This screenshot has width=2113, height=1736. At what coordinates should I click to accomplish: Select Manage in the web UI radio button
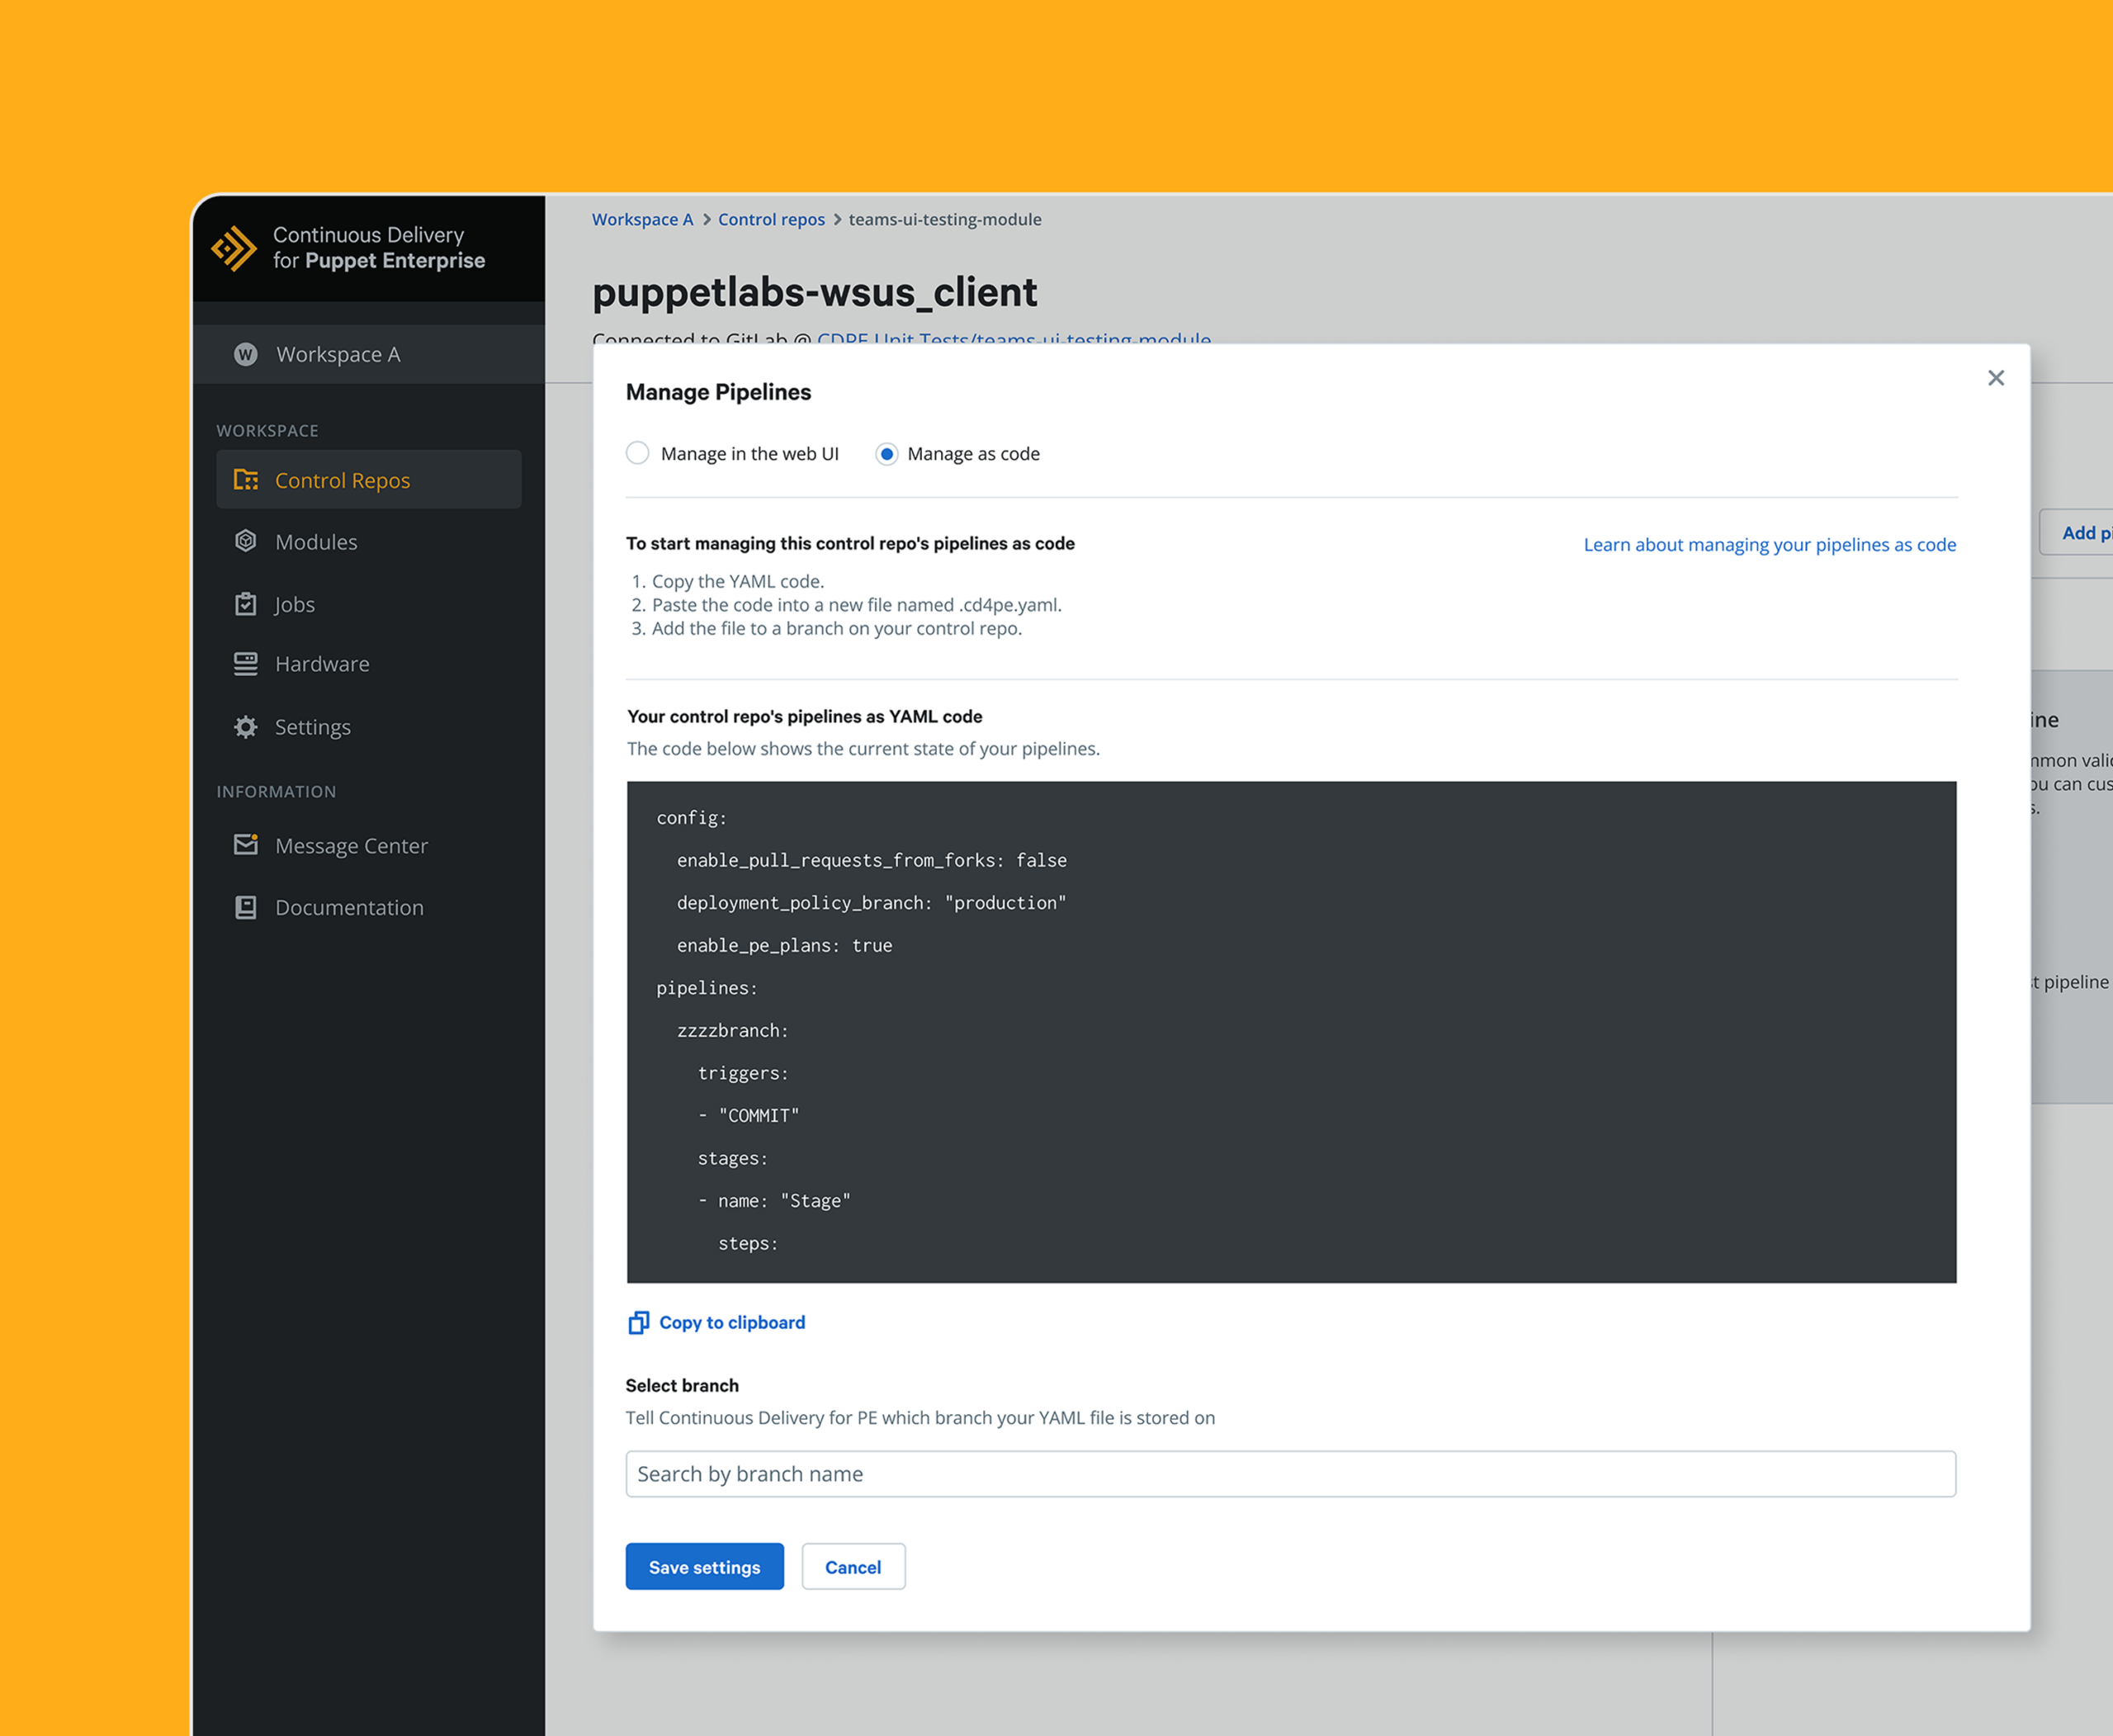tap(638, 453)
